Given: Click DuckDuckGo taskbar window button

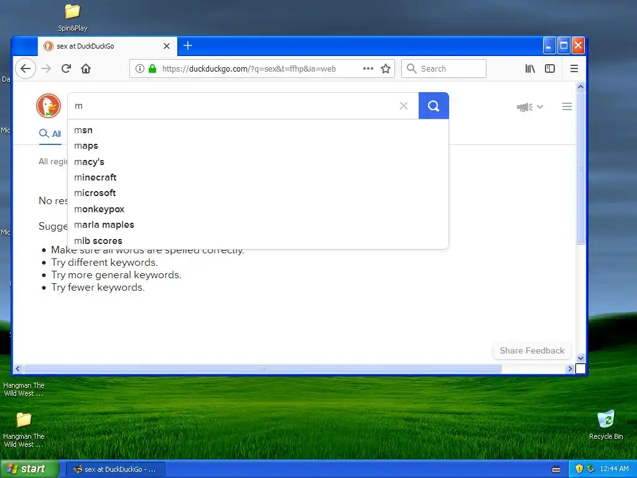Looking at the screenshot, I should 115,469.
